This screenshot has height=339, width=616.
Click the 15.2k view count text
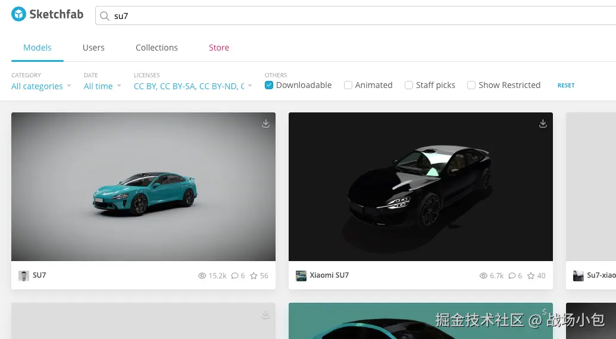[x=218, y=276]
